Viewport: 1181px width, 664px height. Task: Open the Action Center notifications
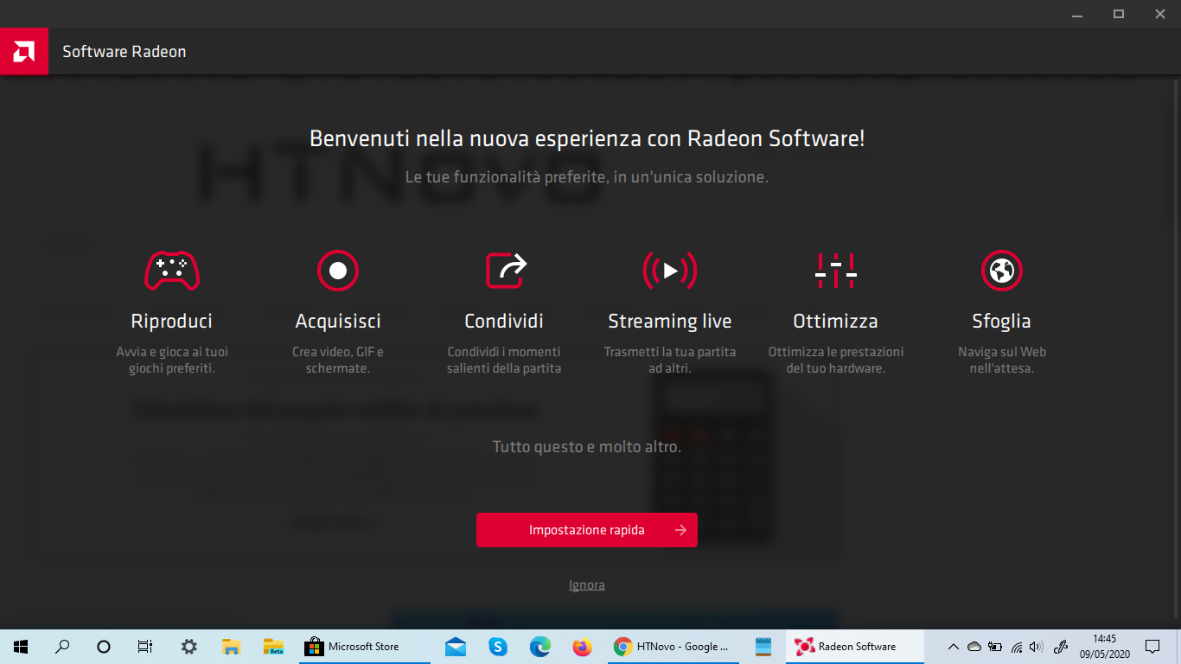pos(1152,647)
